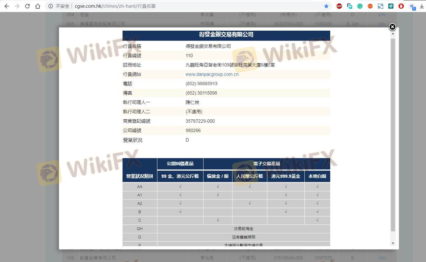Click 37618648-000 in the background list

(x=288, y=258)
